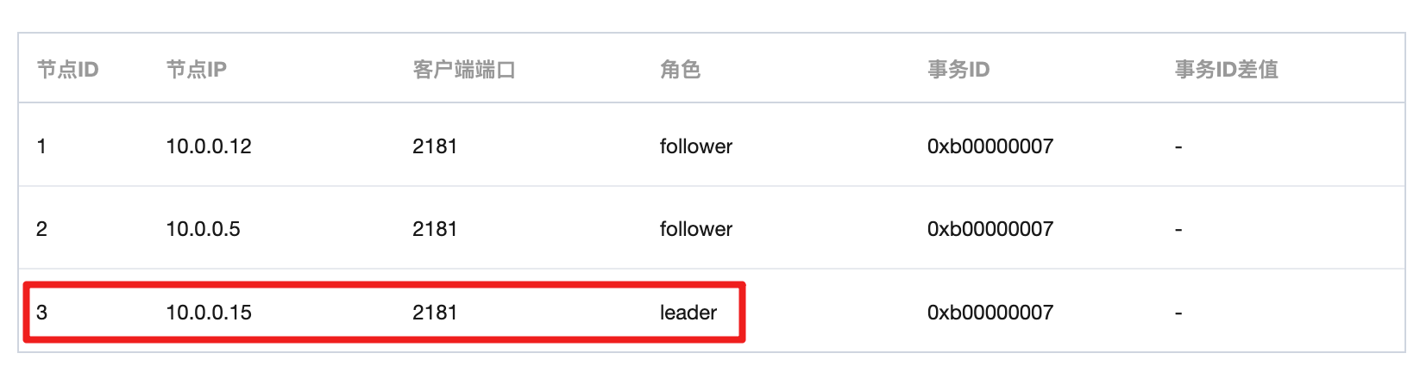Screen dimensions: 1420x372
Task: Click the 事务ID column header
Action: click(958, 70)
